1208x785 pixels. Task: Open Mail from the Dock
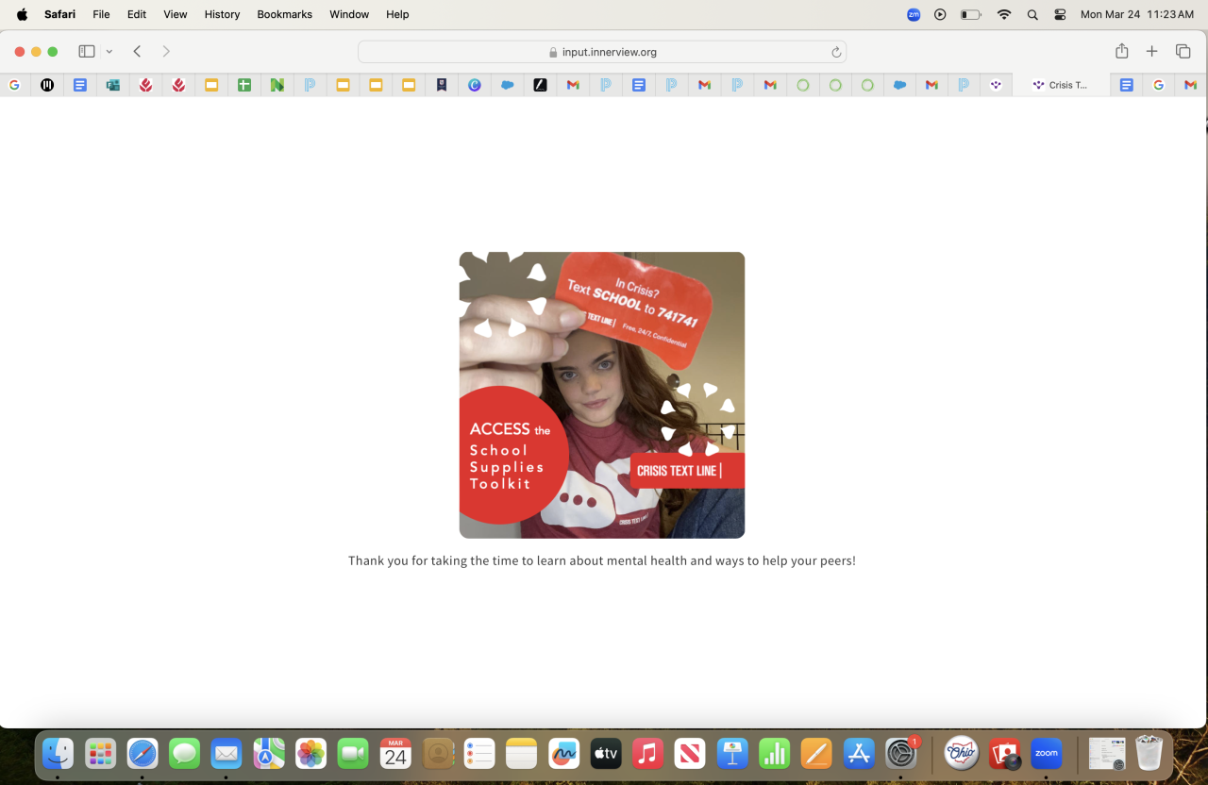point(226,753)
